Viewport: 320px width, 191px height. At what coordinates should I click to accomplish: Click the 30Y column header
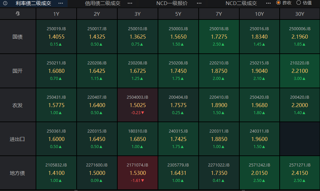[300, 14]
